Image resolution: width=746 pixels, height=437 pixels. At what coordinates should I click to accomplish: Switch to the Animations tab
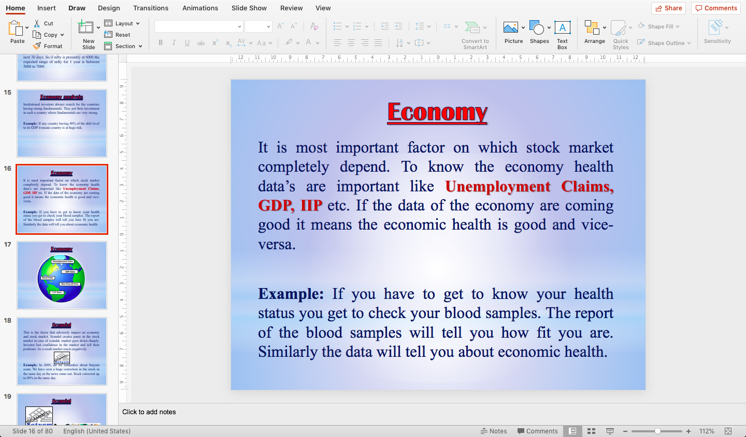200,8
